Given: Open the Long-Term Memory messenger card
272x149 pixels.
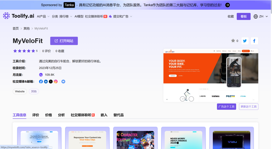Looking at the screenshot, I should coord(39,138).
